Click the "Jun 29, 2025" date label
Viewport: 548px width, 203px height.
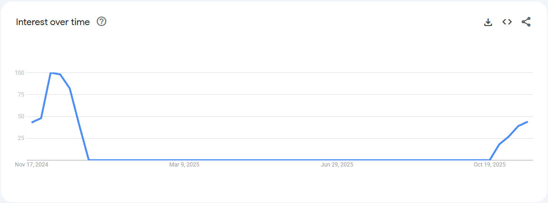click(x=337, y=165)
